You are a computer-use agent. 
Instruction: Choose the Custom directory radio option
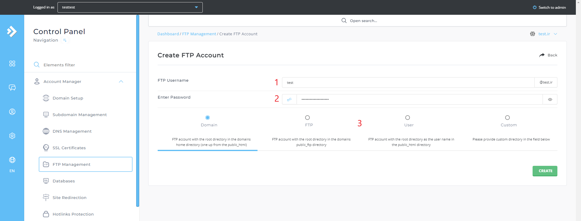tap(507, 118)
